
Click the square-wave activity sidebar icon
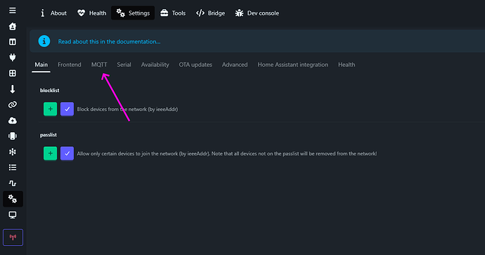tap(13, 183)
